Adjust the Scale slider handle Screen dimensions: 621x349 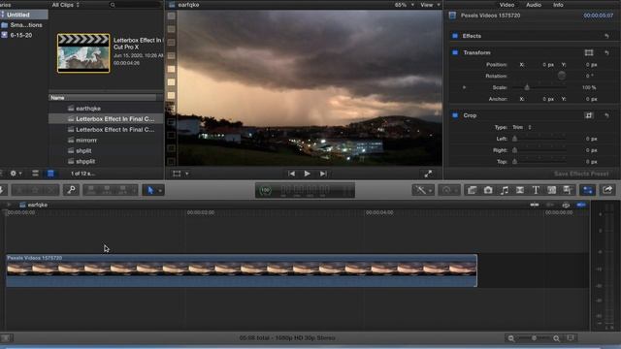[x=527, y=87]
